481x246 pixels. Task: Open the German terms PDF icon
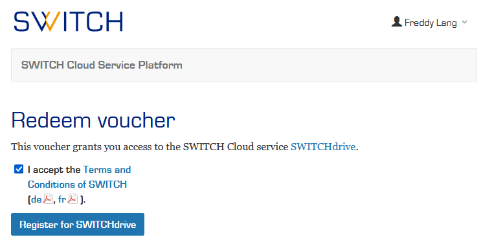48,199
